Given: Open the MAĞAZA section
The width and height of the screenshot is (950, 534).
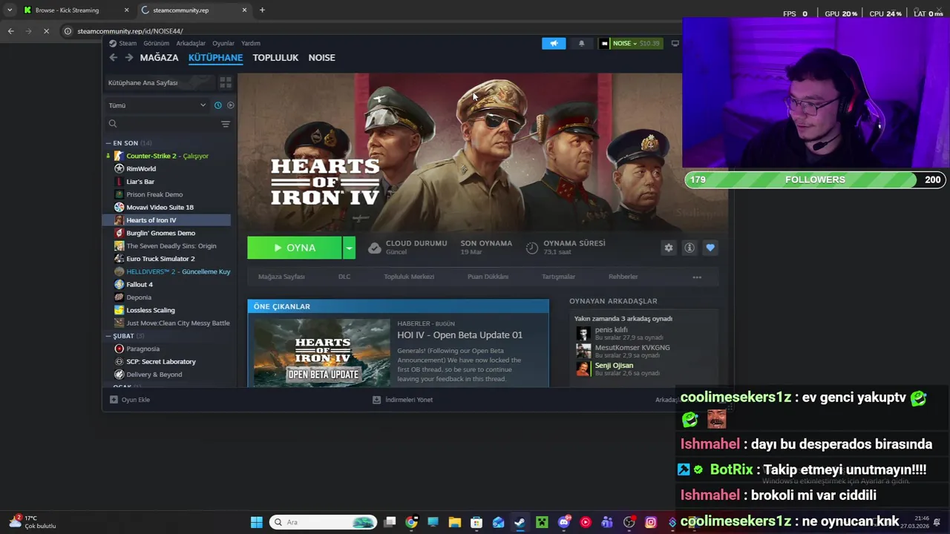Looking at the screenshot, I should 160,58.
